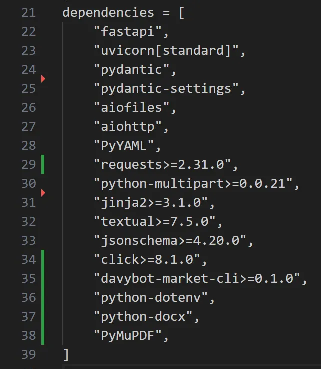This screenshot has height=369, width=321.
Task: Select line number 27
Action: (x=29, y=127)
